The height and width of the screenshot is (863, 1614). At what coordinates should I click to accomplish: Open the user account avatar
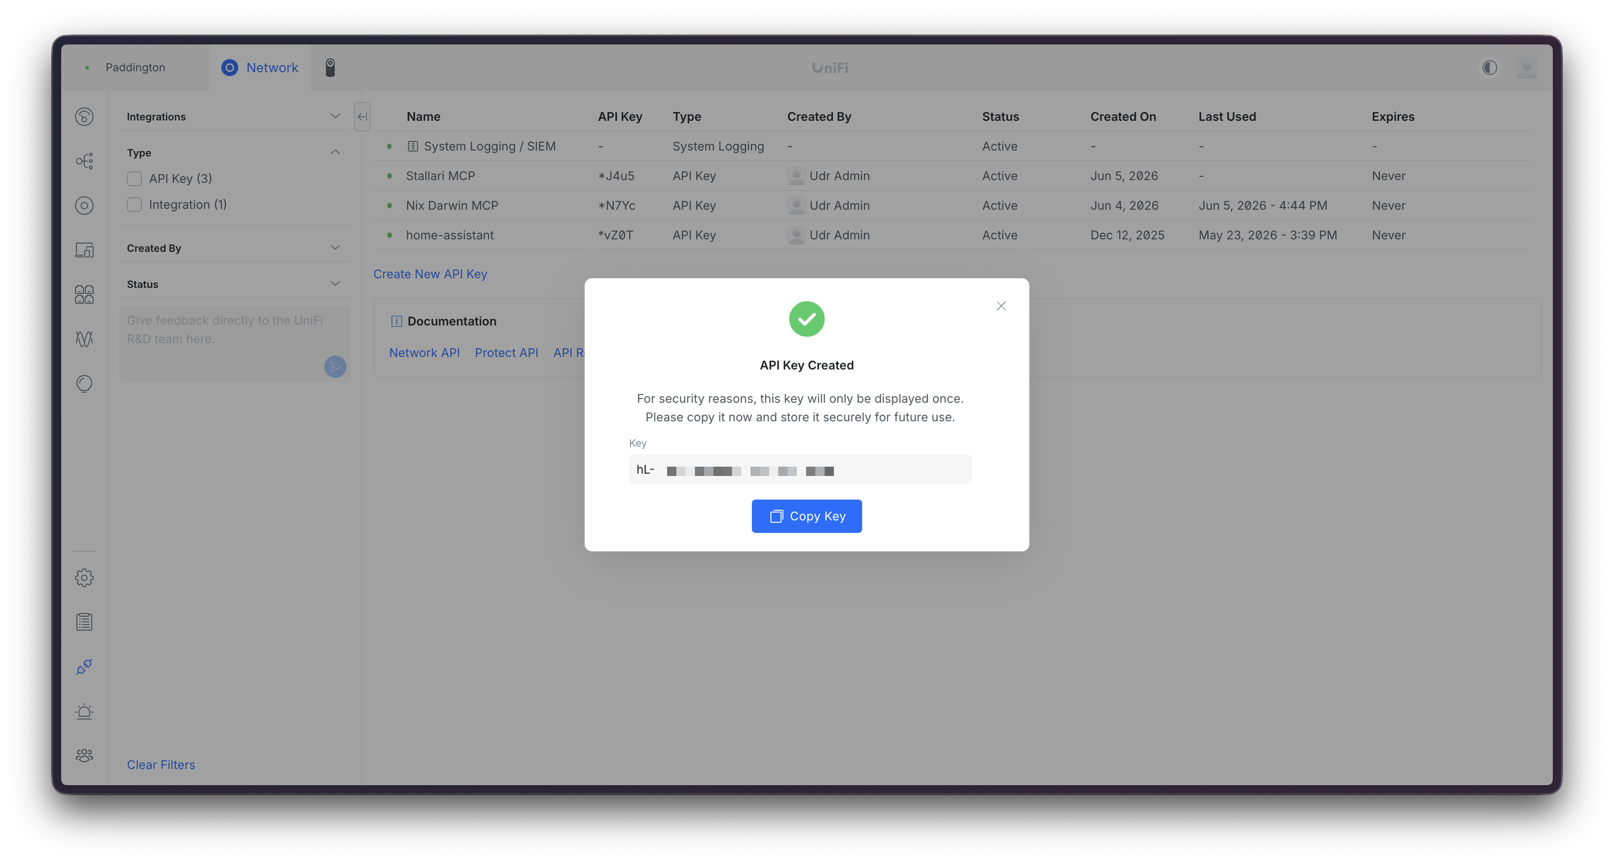point(1526,67)
